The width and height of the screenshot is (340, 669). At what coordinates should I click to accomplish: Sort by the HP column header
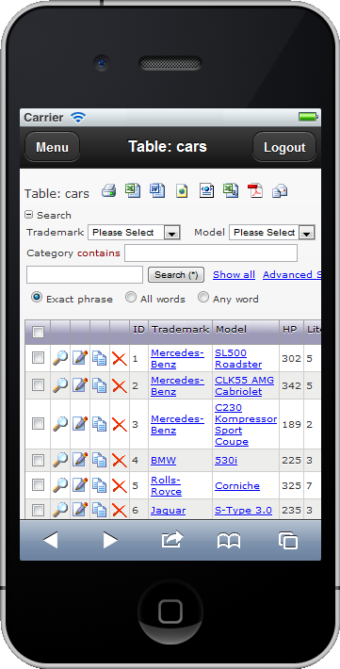click(x=290, y=330)
